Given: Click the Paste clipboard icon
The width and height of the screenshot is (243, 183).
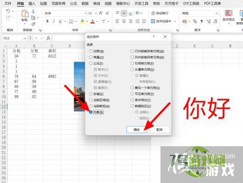Looking at the screenshot, I should [25, 13].
